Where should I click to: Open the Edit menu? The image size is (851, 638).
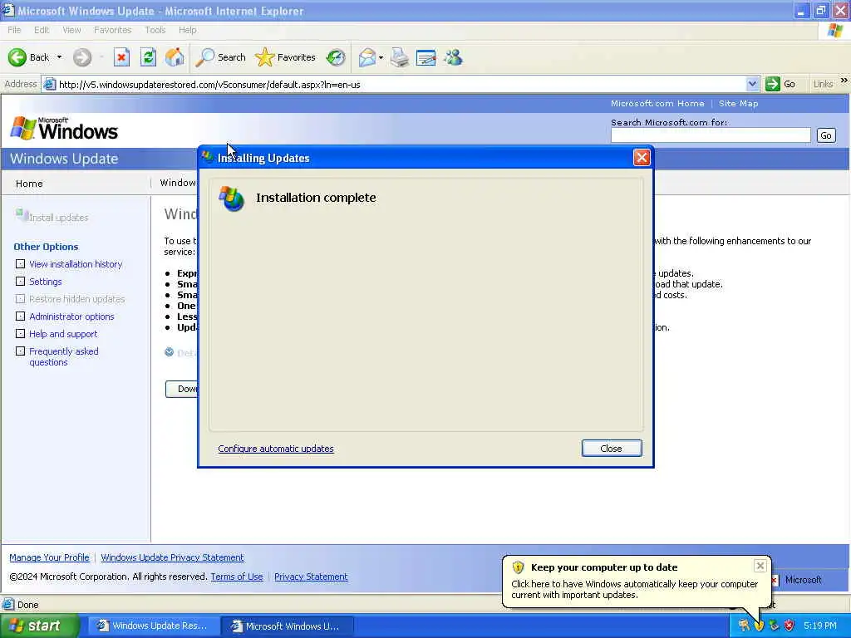tap(42, 30)
